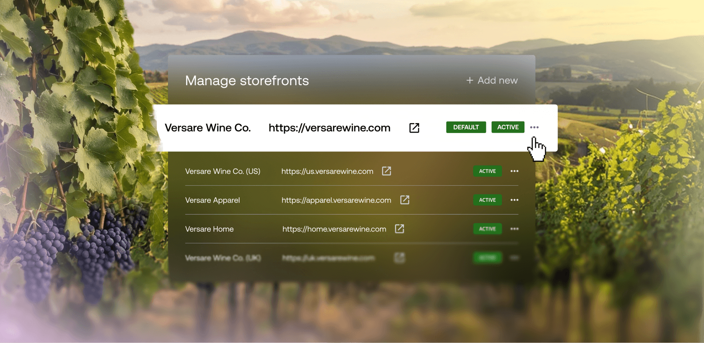This screenshot has height=343, width=704.
Task: Open apparel.versarewine.com external link icon
Action: [x=405, y=200]
